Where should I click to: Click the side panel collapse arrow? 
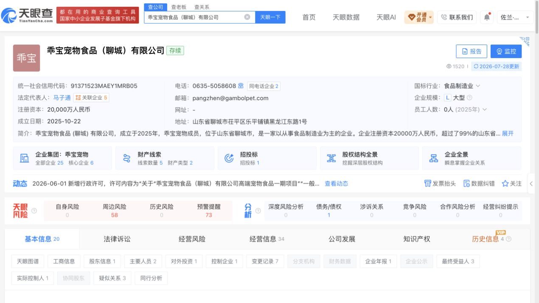point(531,184)
